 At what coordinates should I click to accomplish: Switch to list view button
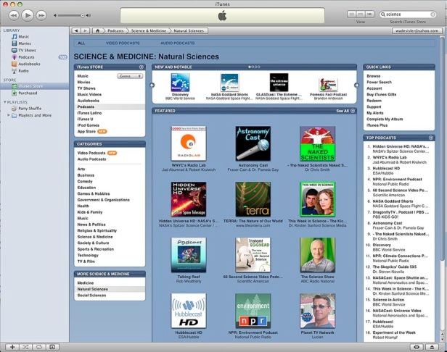[x=351, y=14]
